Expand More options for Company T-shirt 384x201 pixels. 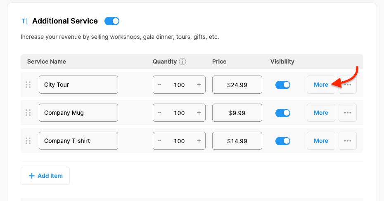point(321,141)
